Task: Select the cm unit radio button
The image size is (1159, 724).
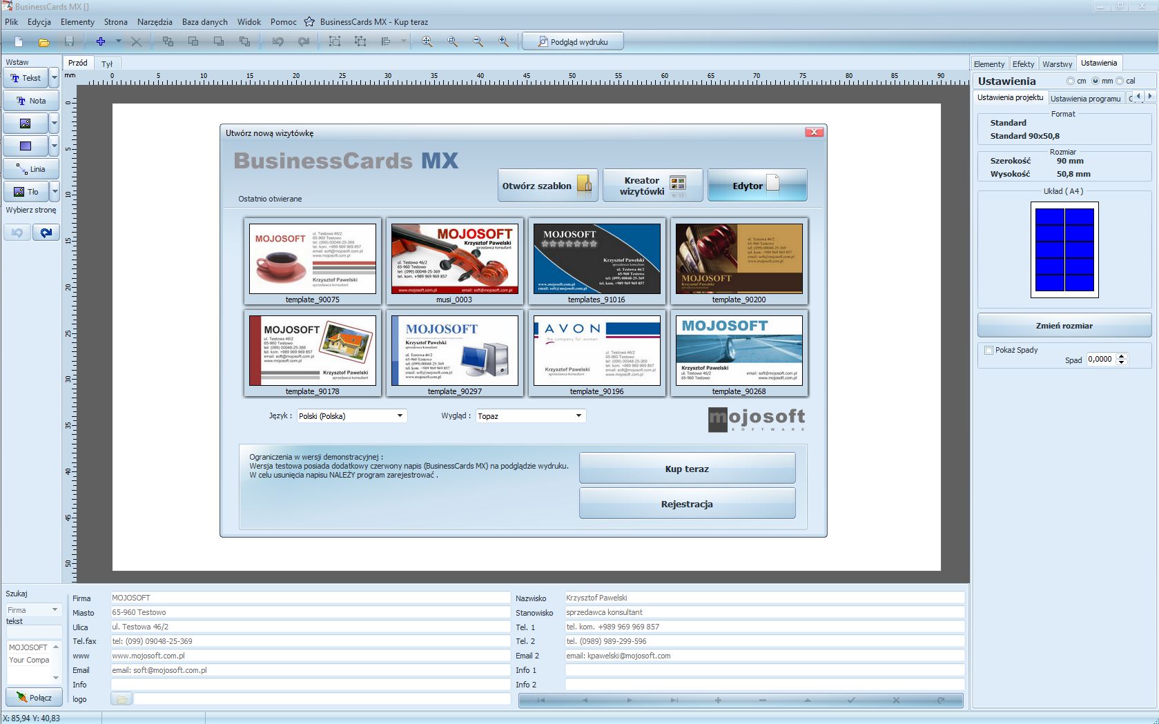Action: pos(1071,81)
